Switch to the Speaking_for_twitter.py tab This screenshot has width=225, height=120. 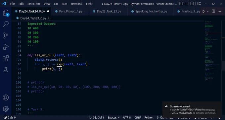[151, 11]
